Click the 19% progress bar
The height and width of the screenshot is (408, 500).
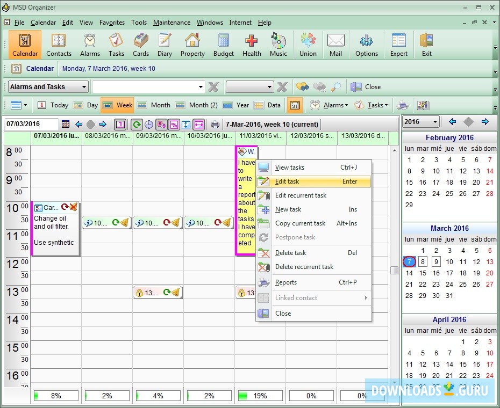point(260,396)
